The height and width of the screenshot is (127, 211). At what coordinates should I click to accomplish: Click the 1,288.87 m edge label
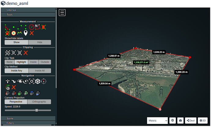tap(114, 56)
